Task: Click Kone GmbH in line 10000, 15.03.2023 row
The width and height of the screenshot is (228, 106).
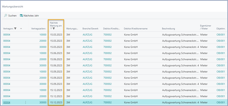Action: pos(130,35)
